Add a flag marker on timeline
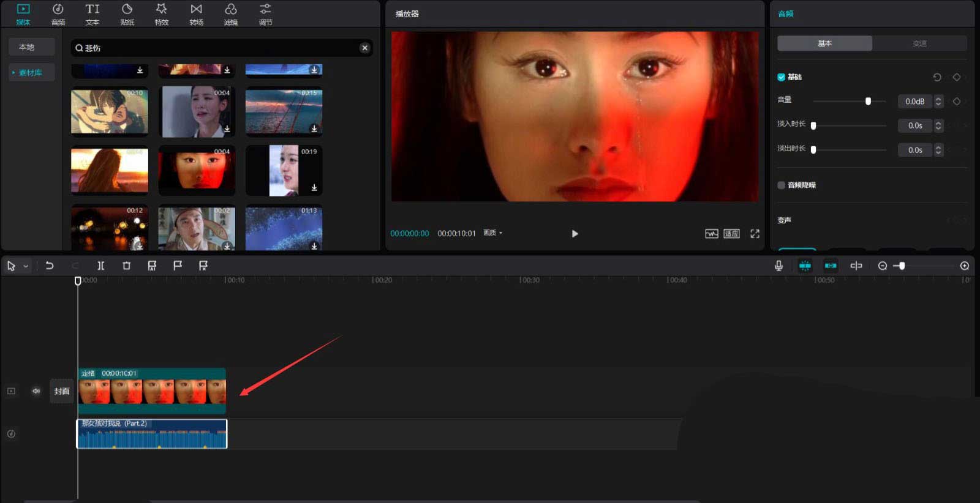The height and width of the screenshot is (503, 980). click(178, 266)
